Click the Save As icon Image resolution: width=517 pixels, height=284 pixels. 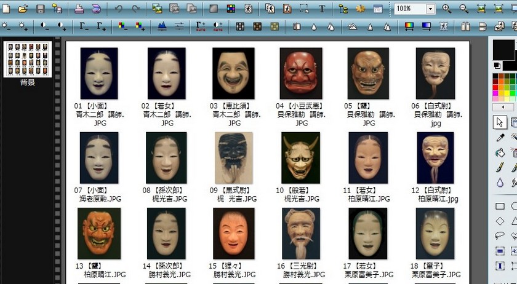[x=57, y=9]
